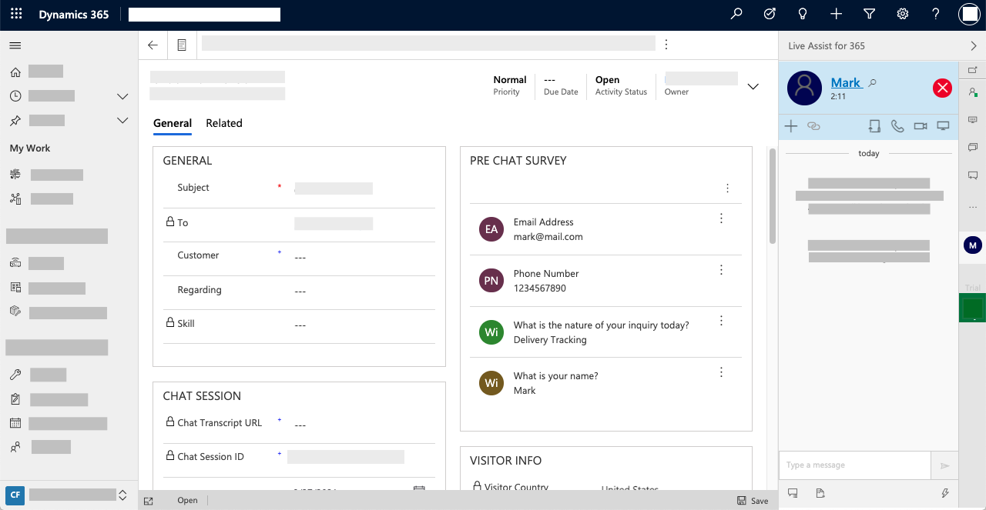Screen dimensions: 986x510
Task: Click the search magnifier next to Mark
Action: point(873,83)
